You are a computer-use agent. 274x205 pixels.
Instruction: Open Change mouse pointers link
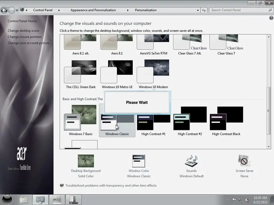pyautogui.click(x=25, y=37)
